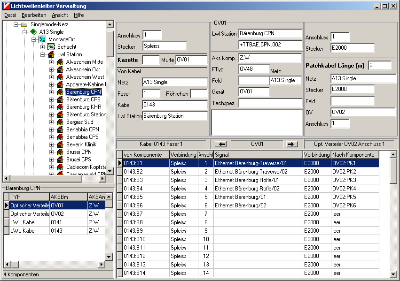
Task: Click the tree view down scroll arrow
Action: [110, 171]
